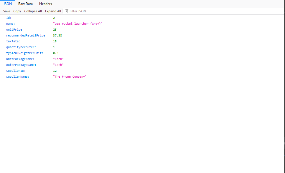This screenshot has width=285, height=173.
Task: Expand All JSON nodes
Action: (x=53, y=11)
